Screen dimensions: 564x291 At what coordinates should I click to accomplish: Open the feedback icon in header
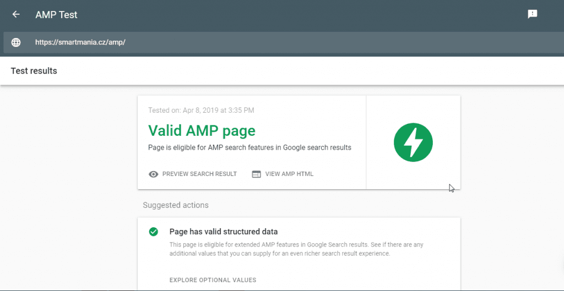pyautogui.click(x=533, y=14)
